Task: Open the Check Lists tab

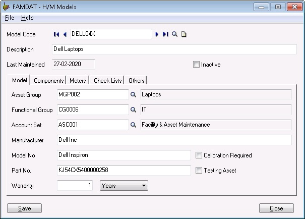Action: [x=107, y=80]
